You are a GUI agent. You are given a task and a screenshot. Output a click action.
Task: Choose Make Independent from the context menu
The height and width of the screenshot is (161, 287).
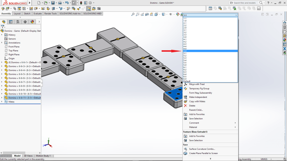click(x=198, y=97)
